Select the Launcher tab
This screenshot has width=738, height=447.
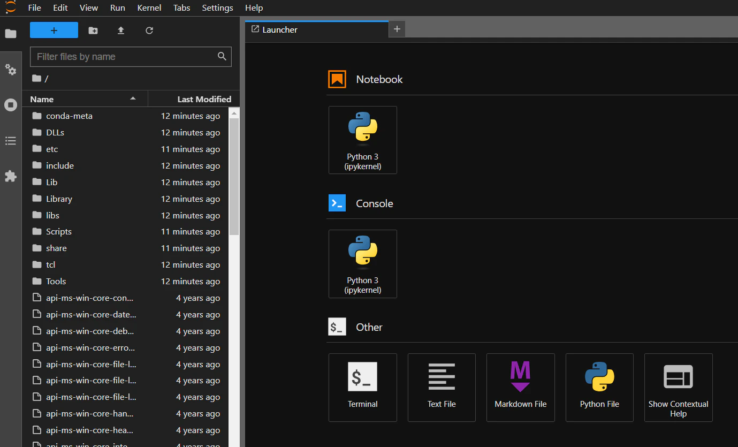coord(316,29)
